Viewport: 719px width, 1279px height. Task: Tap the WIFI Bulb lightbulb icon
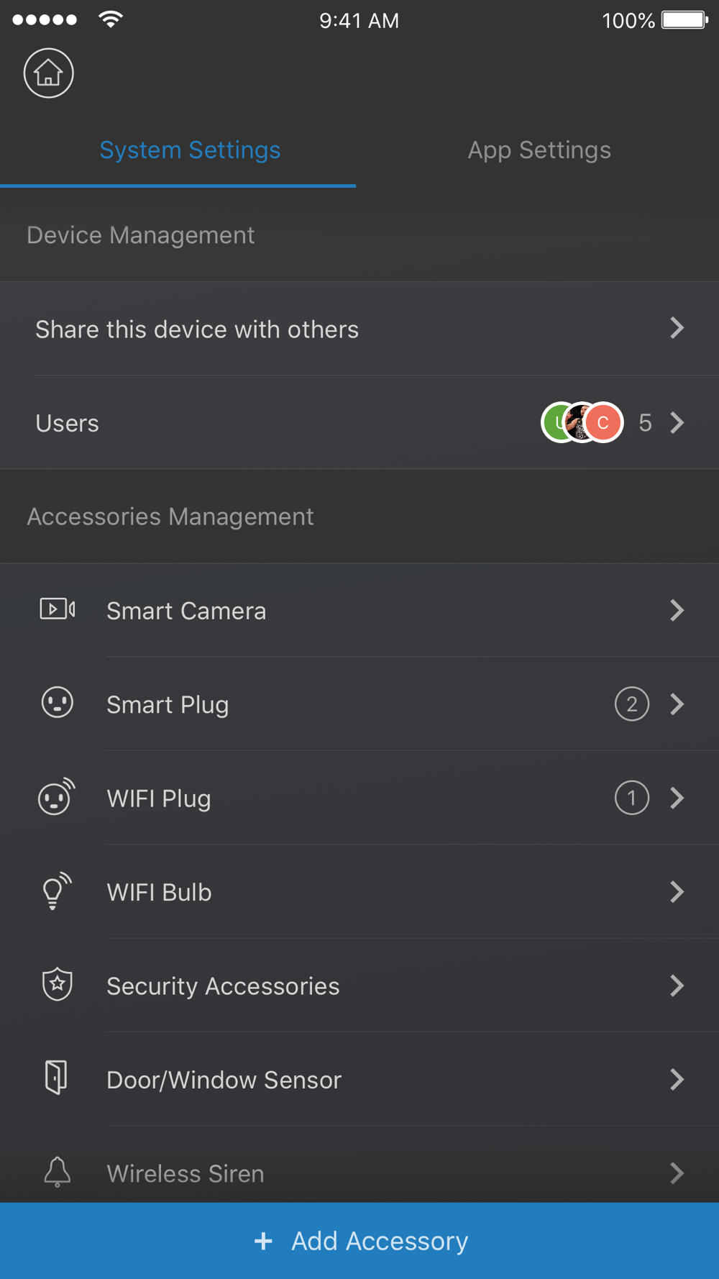click(x=57, y=891)
